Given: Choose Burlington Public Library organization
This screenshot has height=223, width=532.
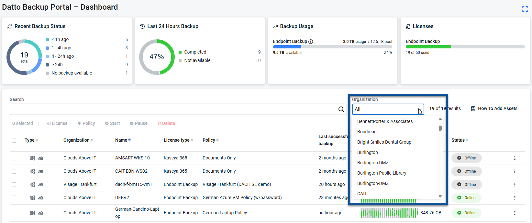Looking at the screenshot, I should [x=382, y=173].
